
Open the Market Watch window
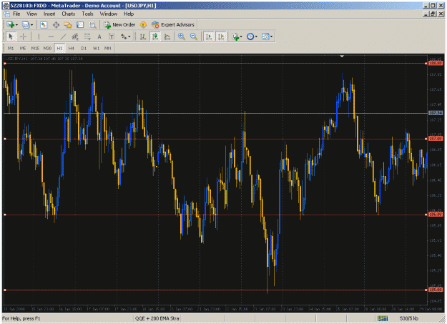(44, 25)
